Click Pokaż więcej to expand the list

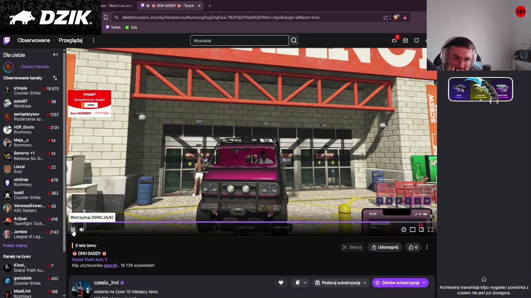pyautogui.click(x=15, y=245)
